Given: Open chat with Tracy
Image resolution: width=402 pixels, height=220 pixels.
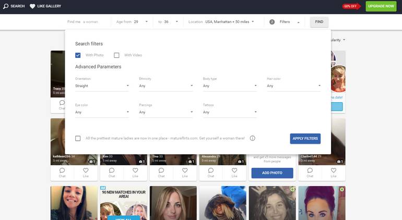Looking at the screenshot, I should [x=62, y=105].
